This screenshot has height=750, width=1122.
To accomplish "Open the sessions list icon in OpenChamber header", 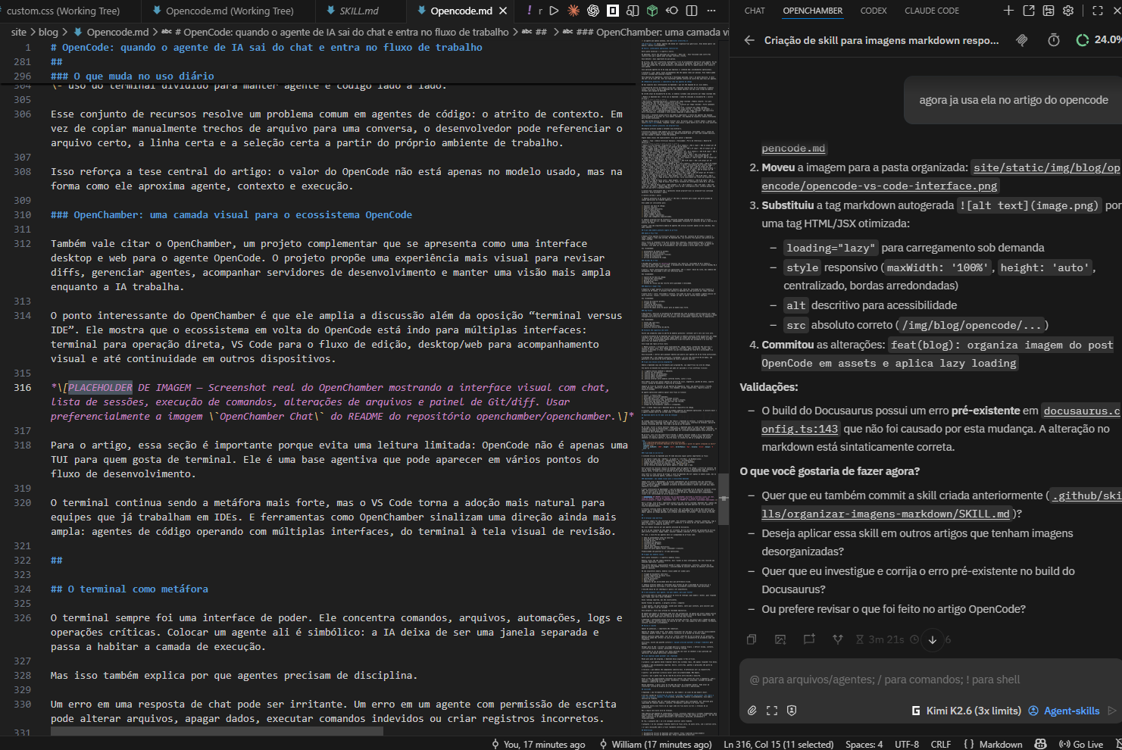I will [1049, 11].
